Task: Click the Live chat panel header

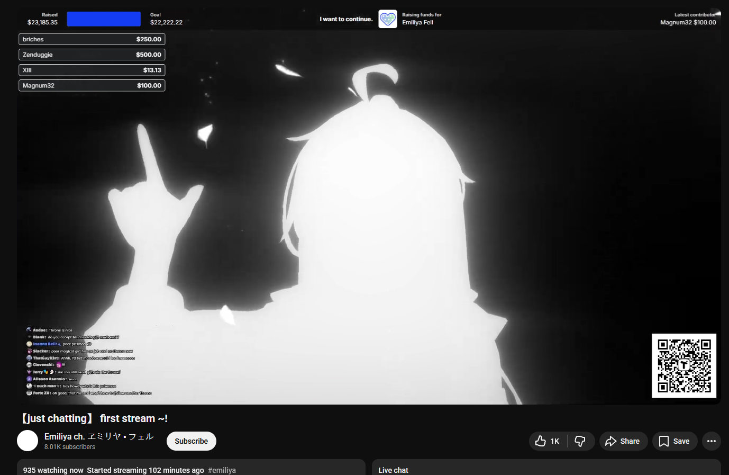Action: tap(394, 470)
